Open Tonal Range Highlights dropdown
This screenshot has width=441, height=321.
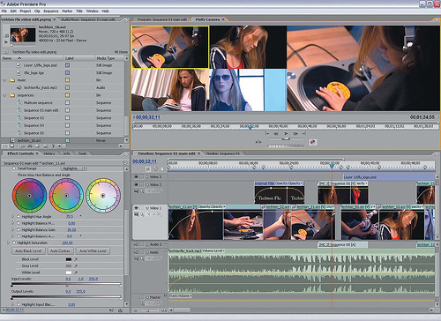(x=74, y=168)
